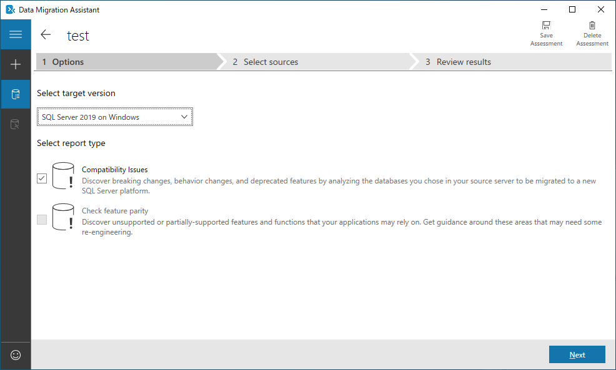Click Delete Assessment trash icon
616x370 pixels.
[x=592, y=26]
